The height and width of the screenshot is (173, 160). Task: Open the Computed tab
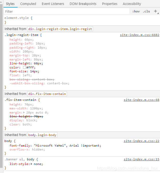click(28, 4)
